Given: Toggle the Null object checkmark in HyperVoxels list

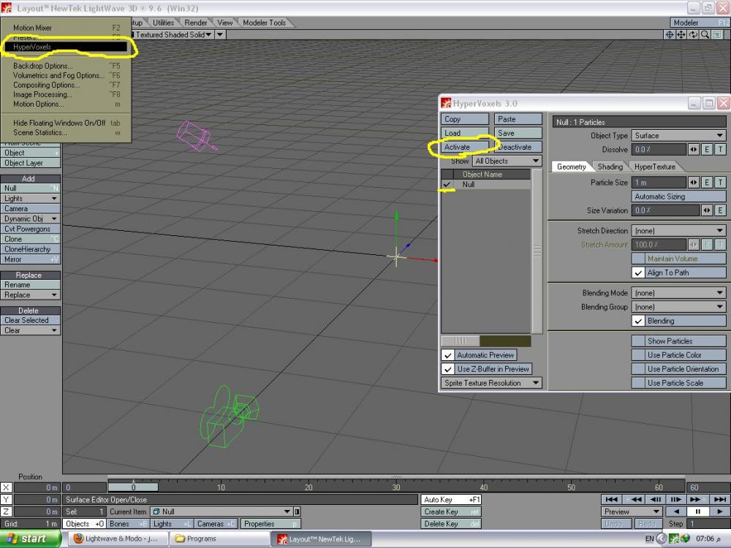Looking at the screenshot, I should pyautogui.click(x=447, y=185).
